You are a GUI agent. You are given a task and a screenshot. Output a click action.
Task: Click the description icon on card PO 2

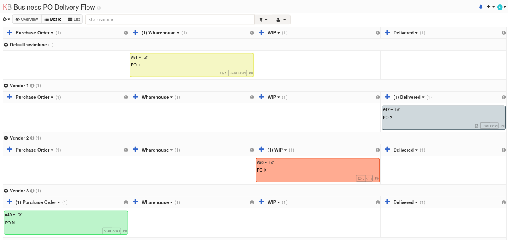477,126
